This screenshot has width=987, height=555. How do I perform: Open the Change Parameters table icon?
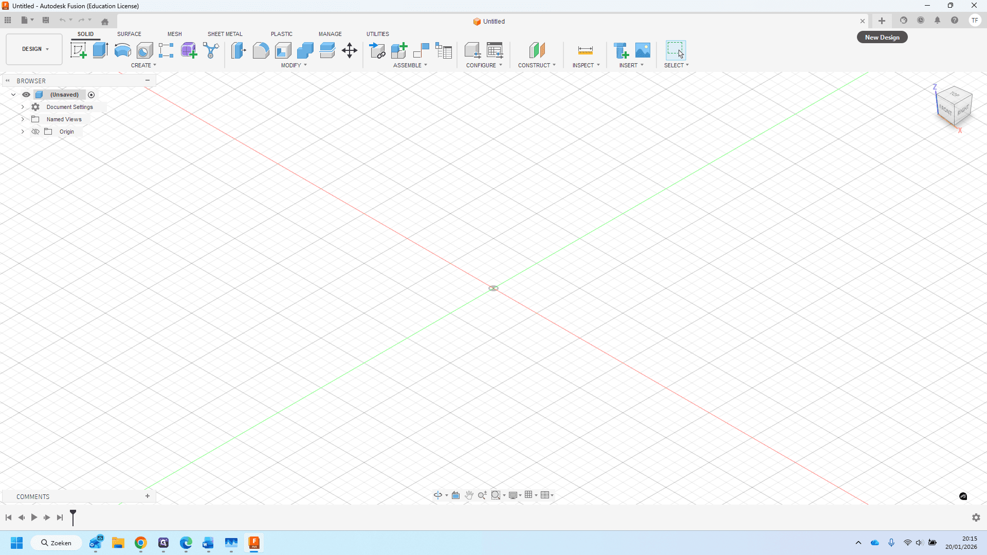tap(495, 50)
